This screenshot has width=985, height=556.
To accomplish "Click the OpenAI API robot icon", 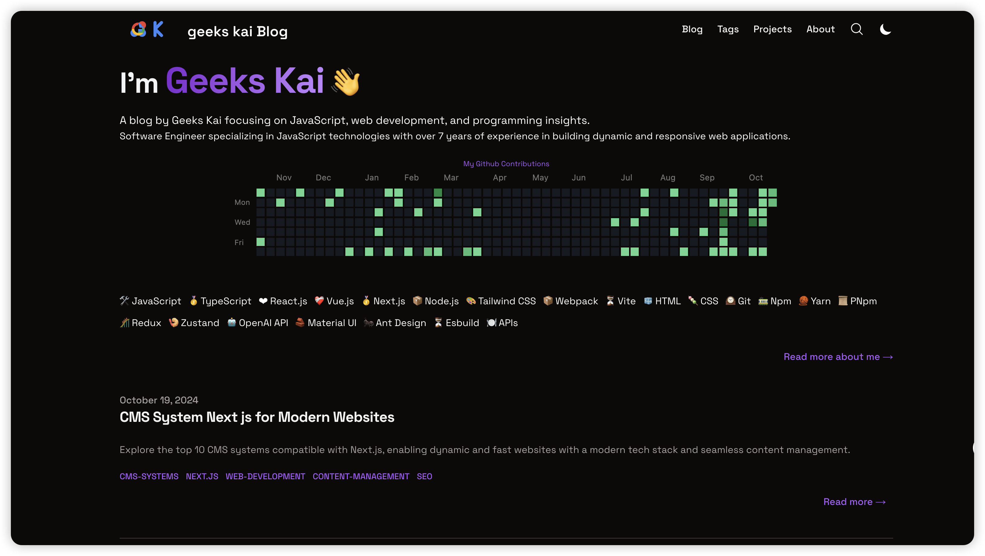I will (x=231, y=322).
